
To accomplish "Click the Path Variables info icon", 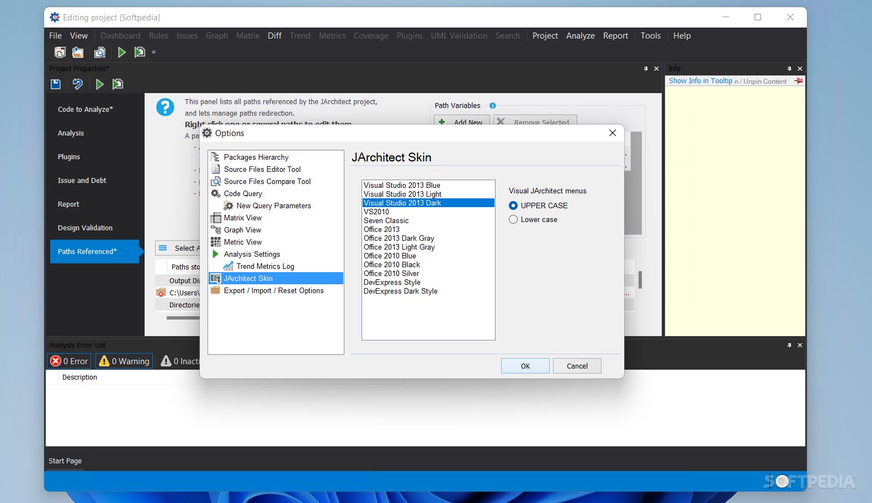I will click(x=493, y=106).
